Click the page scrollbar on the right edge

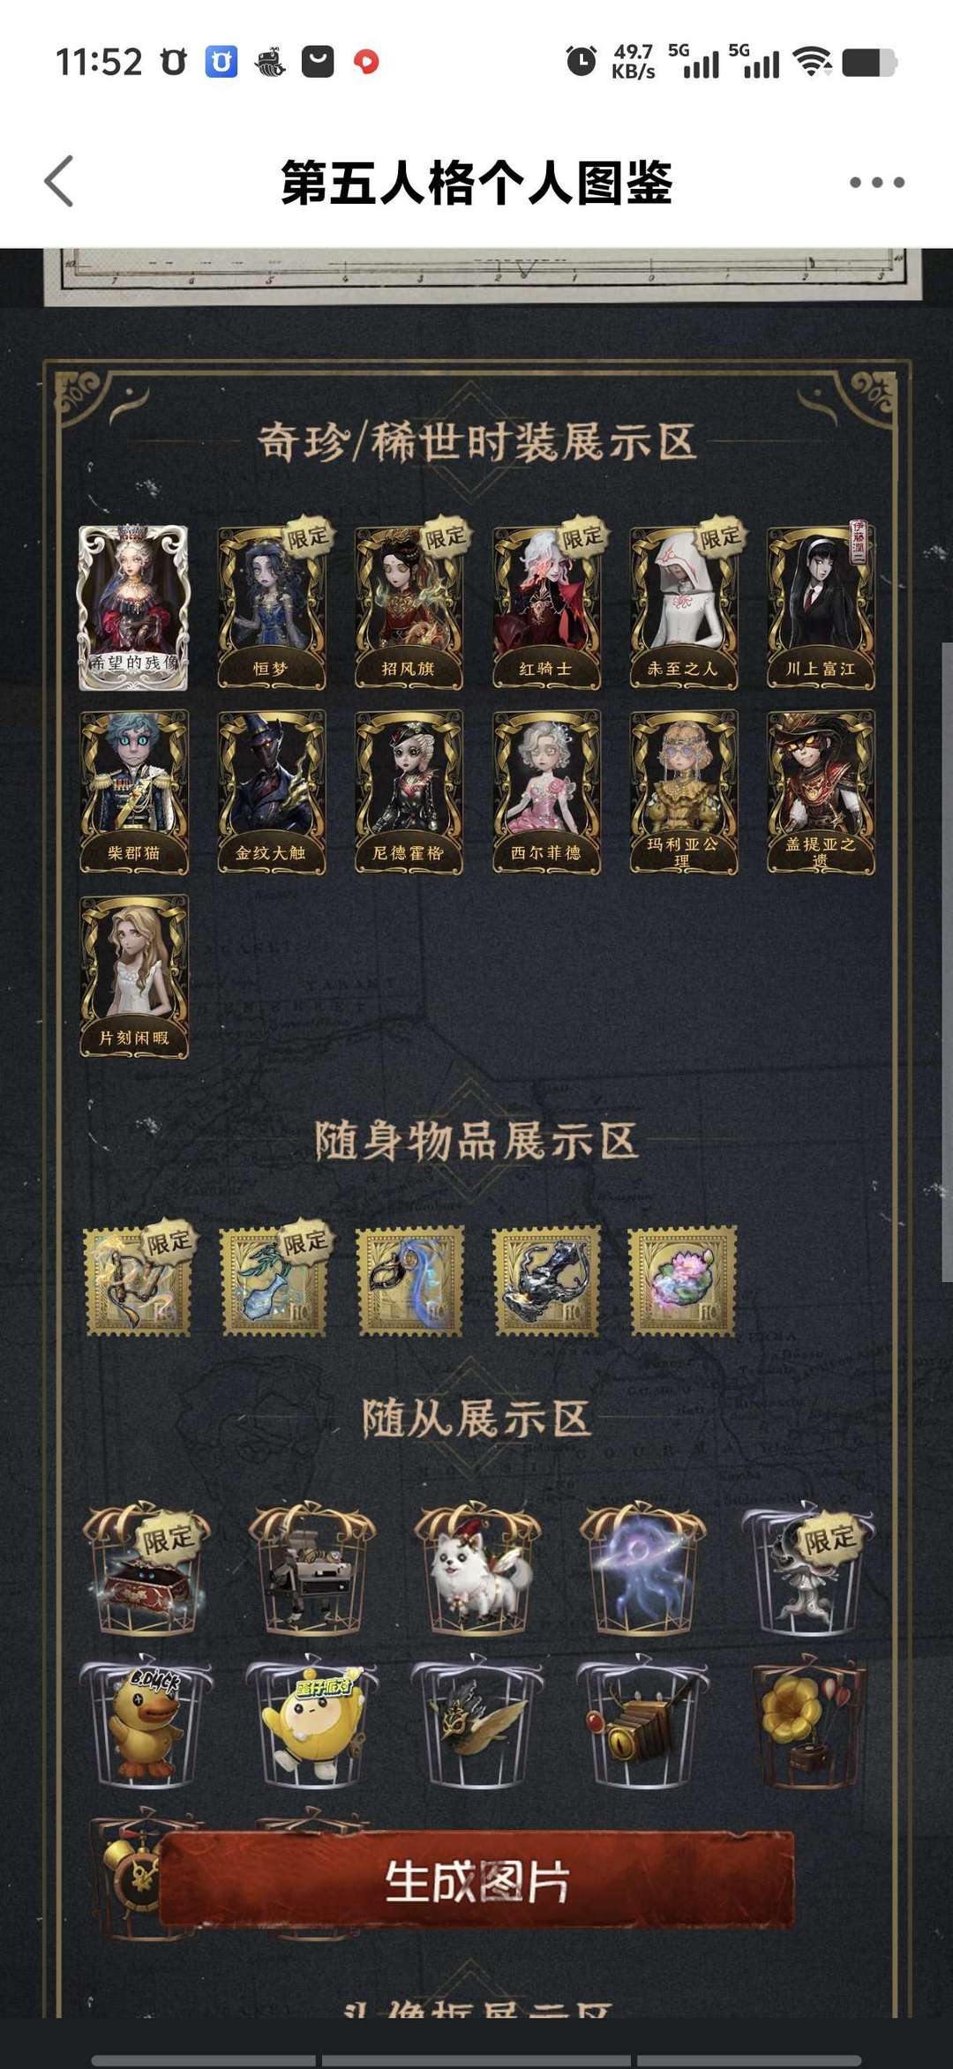pos(947,962)
